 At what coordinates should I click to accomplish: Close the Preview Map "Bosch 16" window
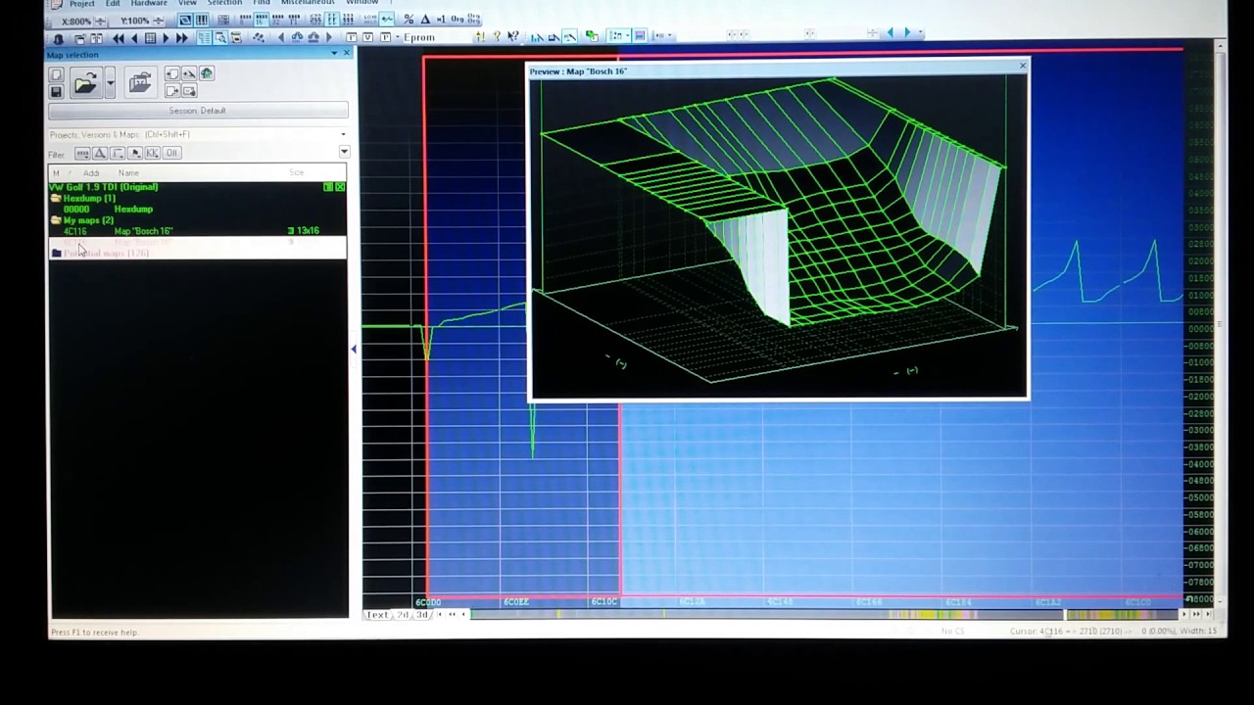pos(1022,67)
